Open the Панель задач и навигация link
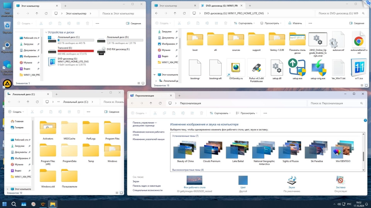Screen dimensions: 371x208 click(x=147, y=186)
